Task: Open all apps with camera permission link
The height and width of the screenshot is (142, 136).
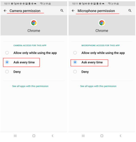Action: pos(30,86)
